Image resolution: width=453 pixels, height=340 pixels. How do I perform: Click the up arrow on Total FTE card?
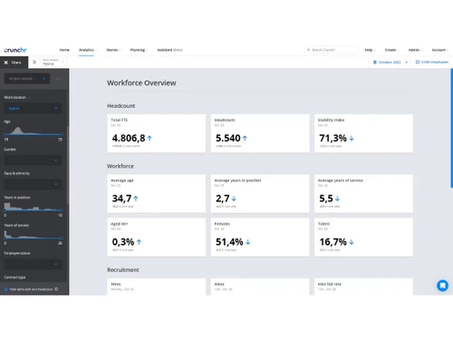(x=149, y=139)
